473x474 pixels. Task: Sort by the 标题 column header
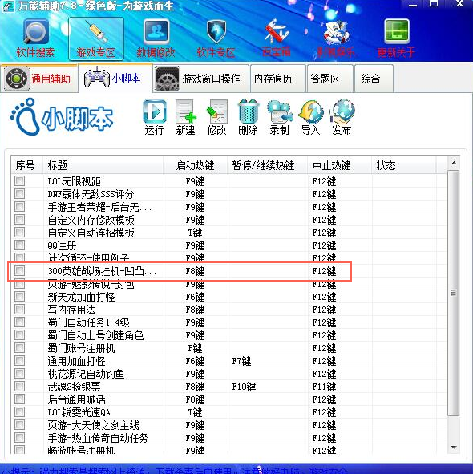[x=103, y=165]
